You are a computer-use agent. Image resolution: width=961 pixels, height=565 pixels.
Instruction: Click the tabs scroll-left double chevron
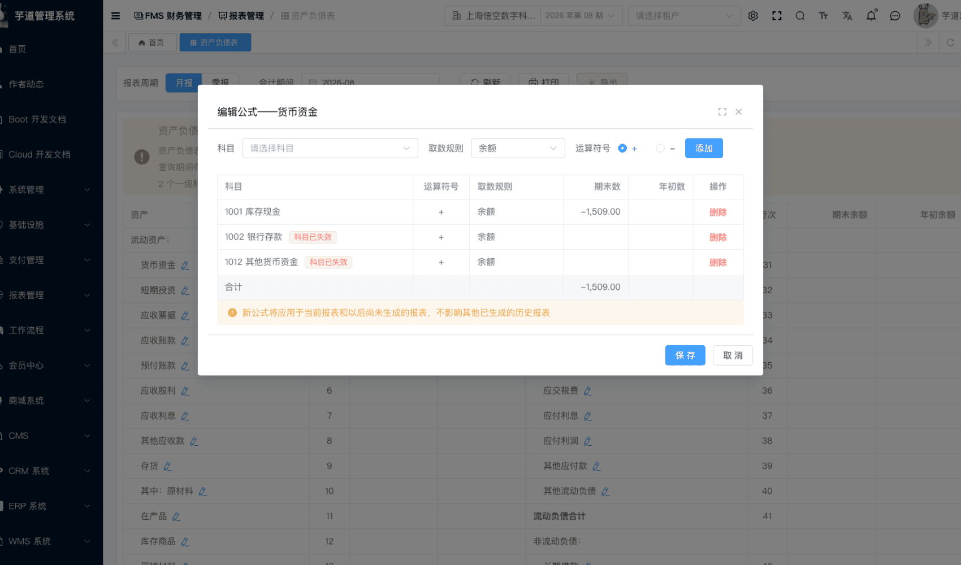point(115,42)
